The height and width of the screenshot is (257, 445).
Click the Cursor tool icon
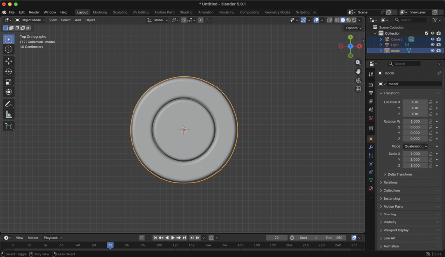click(9, 49)
